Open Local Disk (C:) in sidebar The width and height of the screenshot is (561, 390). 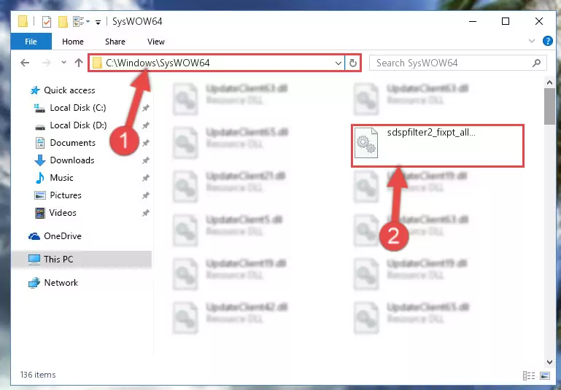pyautogui.click(x=77, y=108)
